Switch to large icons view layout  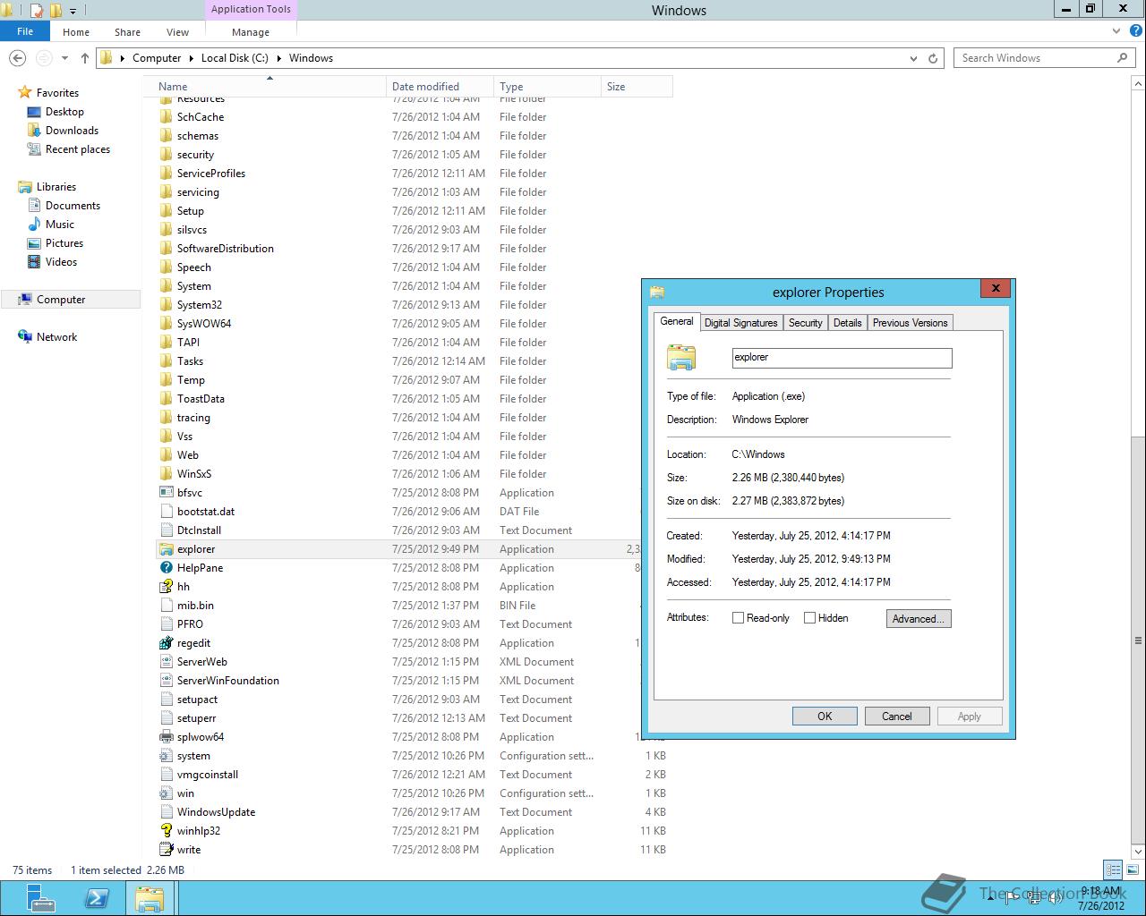pos(1132,869)
